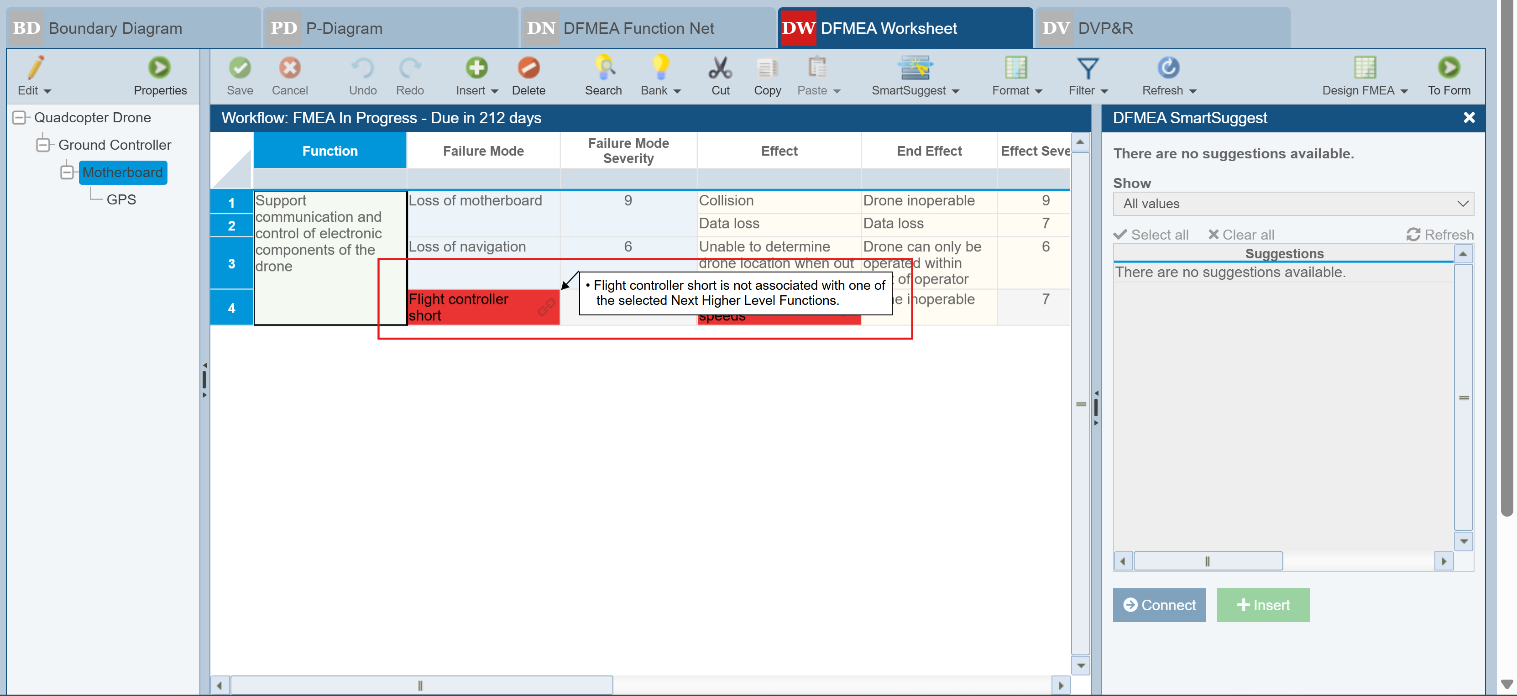
Task: Click Select all in SmartSuggest panel
Action: [1151, 234]
